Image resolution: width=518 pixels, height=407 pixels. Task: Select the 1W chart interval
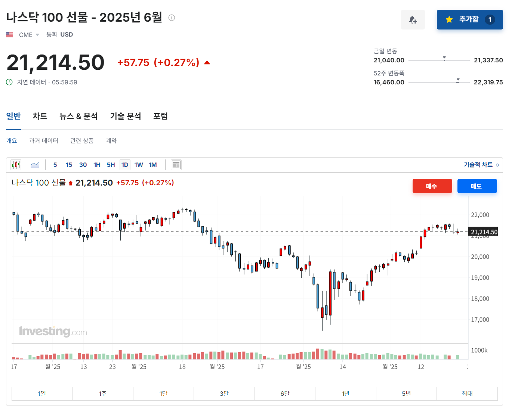pos(138,164)
